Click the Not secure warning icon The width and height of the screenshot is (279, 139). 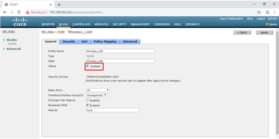tap(28, 12)
